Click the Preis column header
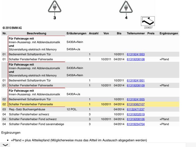This screenshot has height=147, width=196. pyautogui.click(x=151, y=33)
